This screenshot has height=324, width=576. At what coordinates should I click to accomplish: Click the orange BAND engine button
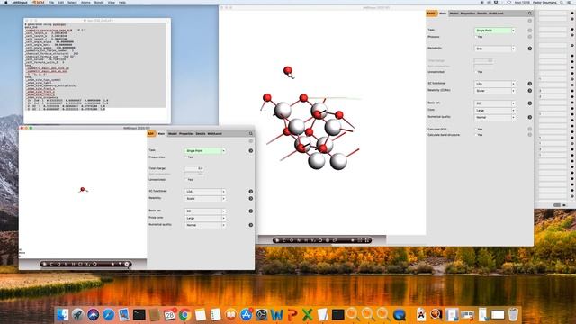432,13
